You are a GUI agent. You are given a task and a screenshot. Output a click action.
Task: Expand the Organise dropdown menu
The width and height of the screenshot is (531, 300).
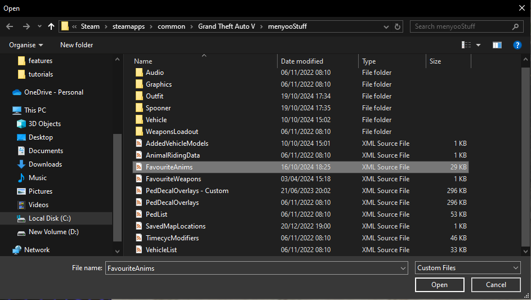(26, 45)
